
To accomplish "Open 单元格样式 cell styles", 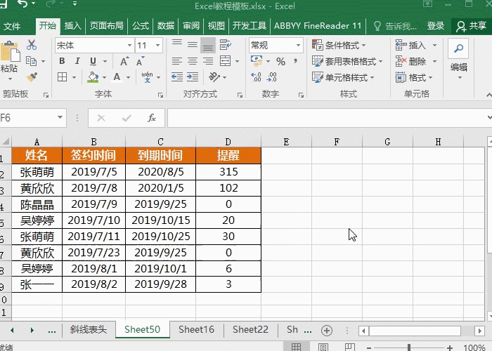I will (x=343, y=77).
